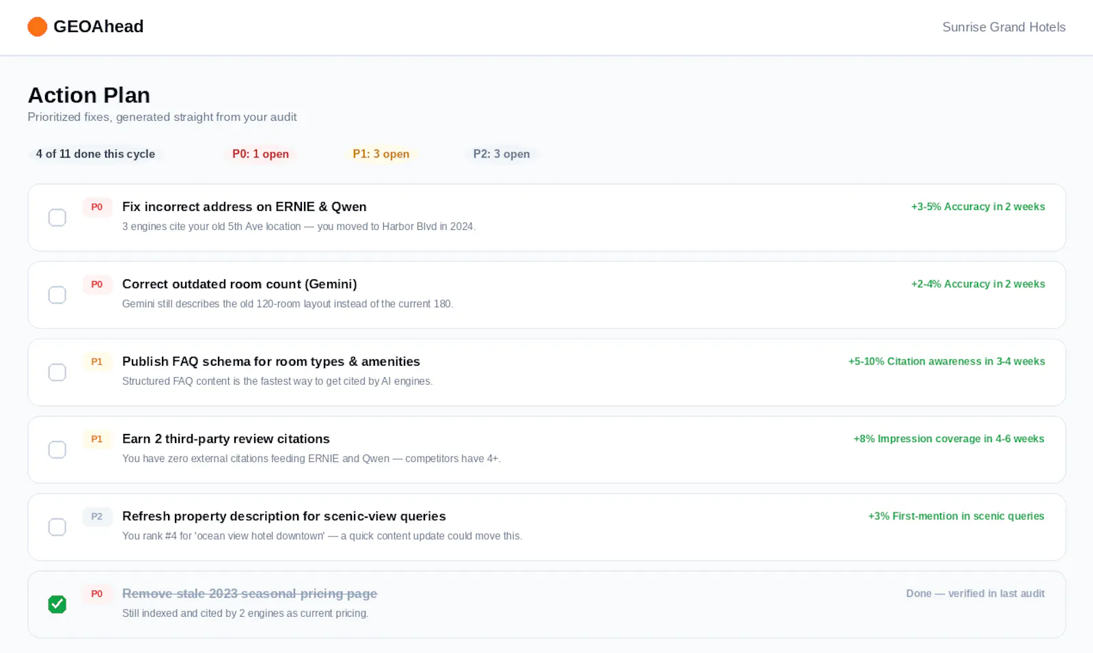Click the 4 of 11 done this cycle chip

click(96, 154)
